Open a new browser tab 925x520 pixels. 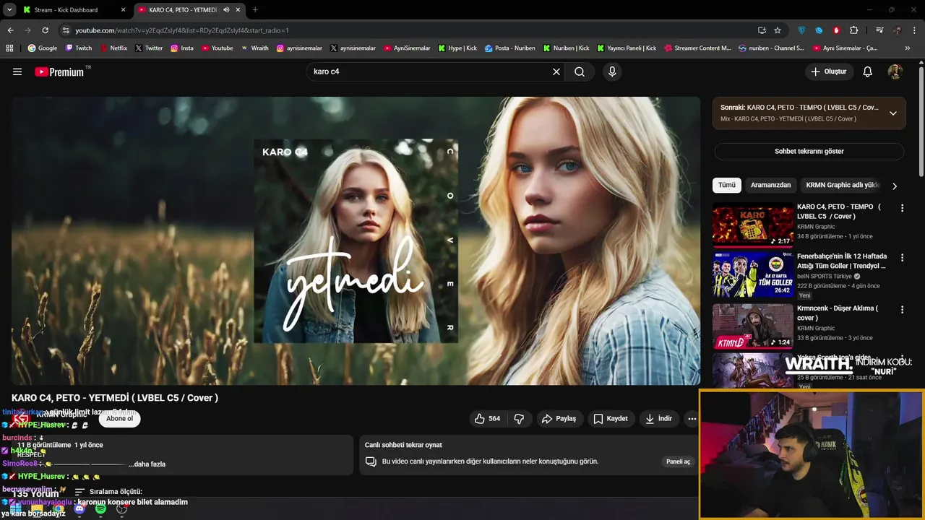pos(255,10)
